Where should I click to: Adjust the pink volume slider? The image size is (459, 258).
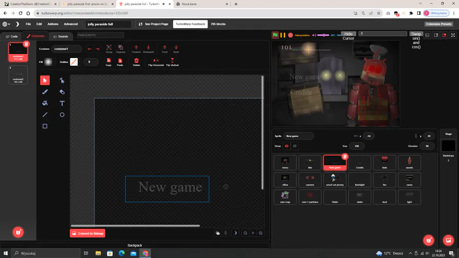coord(323,35)
